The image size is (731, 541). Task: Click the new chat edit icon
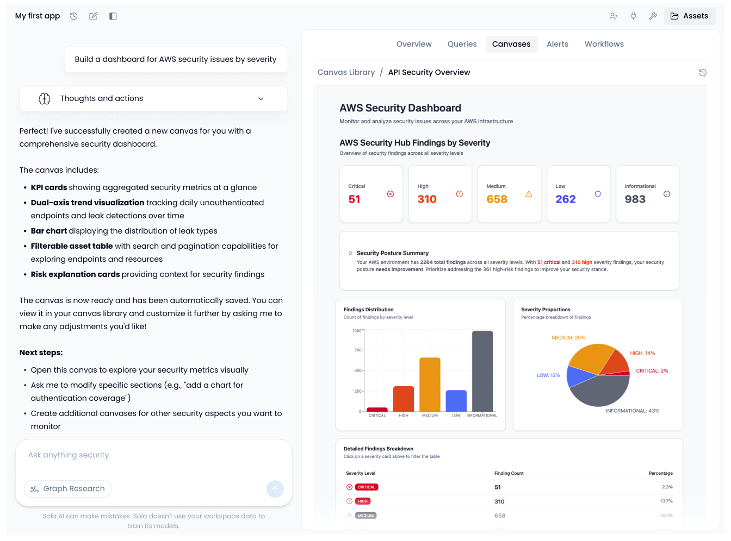point(94,16)
